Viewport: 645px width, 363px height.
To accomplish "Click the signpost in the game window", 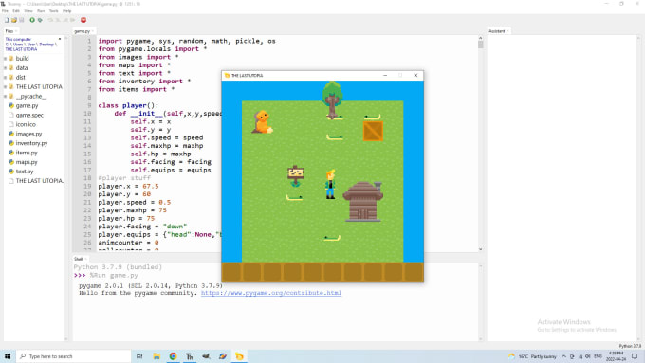I will [x=295, y=175].
